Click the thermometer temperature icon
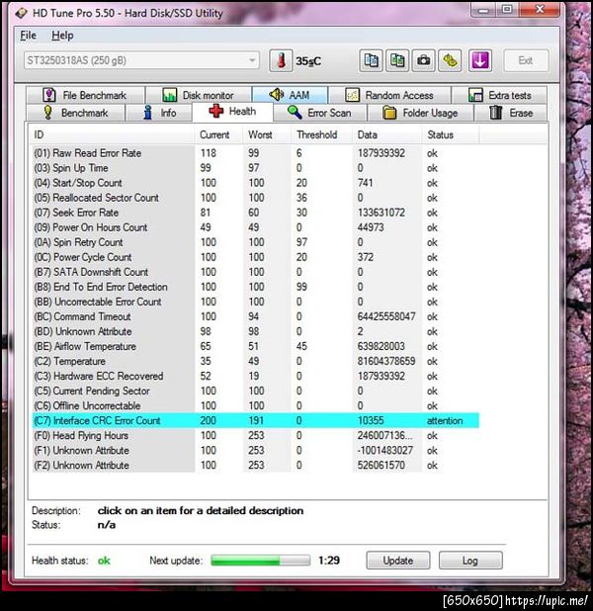The image size is (593, 611). coord(280,60)
